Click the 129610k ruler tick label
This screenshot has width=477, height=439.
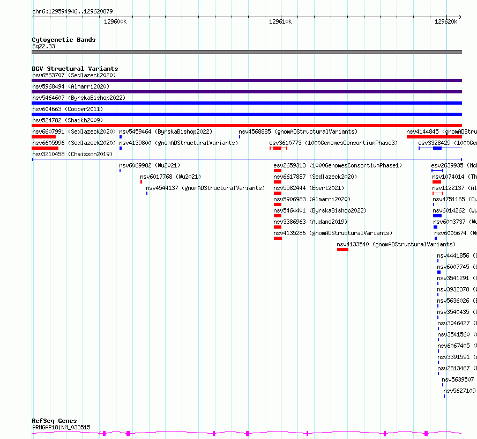280,21
